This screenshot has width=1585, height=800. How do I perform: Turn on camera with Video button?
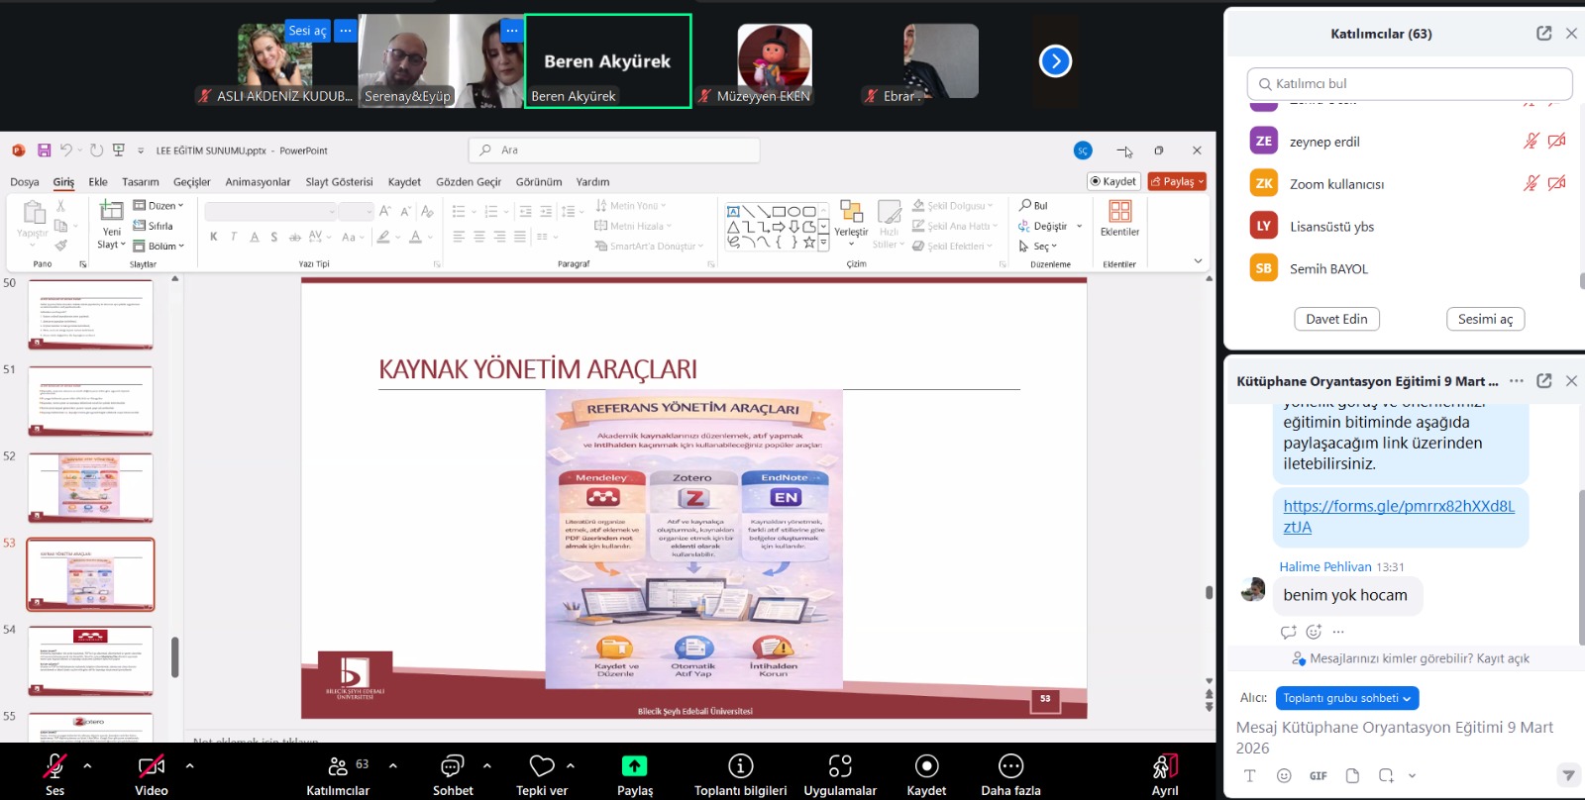tap(151, 766)
